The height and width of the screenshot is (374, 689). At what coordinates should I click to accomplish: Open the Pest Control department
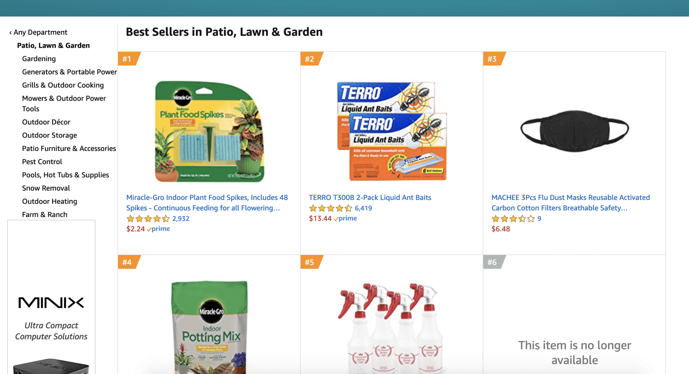pyautogui.click(x=42, y=162)
